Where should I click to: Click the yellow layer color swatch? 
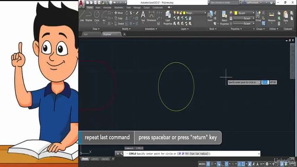click(x=184, y=13)
